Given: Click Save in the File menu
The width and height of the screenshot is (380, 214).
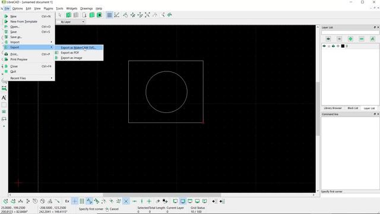Looking at the screenshot, I should (x=28, y=32).
